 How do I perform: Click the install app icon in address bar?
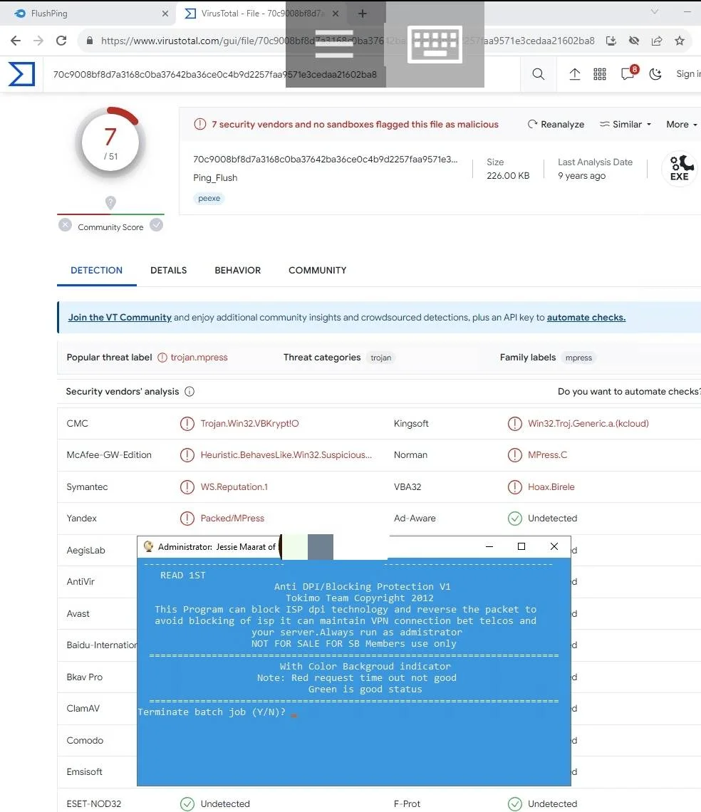pos(611,41)
